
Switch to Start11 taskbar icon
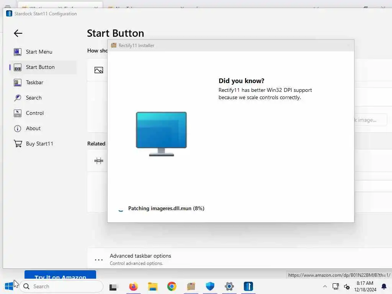click(x=248, y=286)
